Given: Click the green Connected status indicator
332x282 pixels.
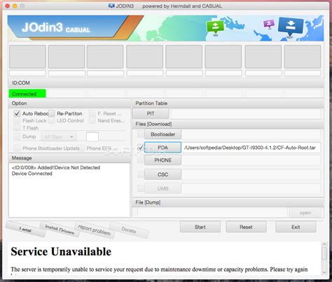Looking at the screenshot, I should tap(27, 94).
